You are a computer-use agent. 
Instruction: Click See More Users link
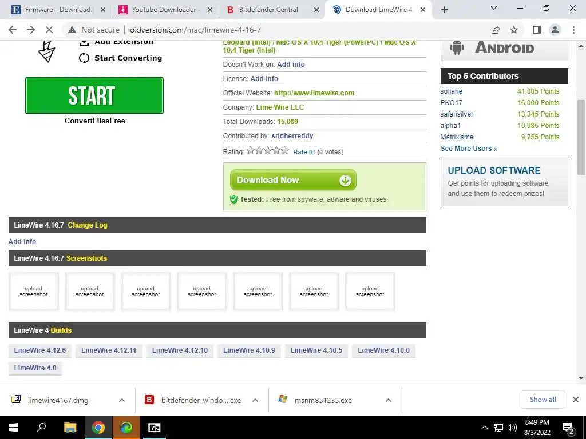(469, 149)
